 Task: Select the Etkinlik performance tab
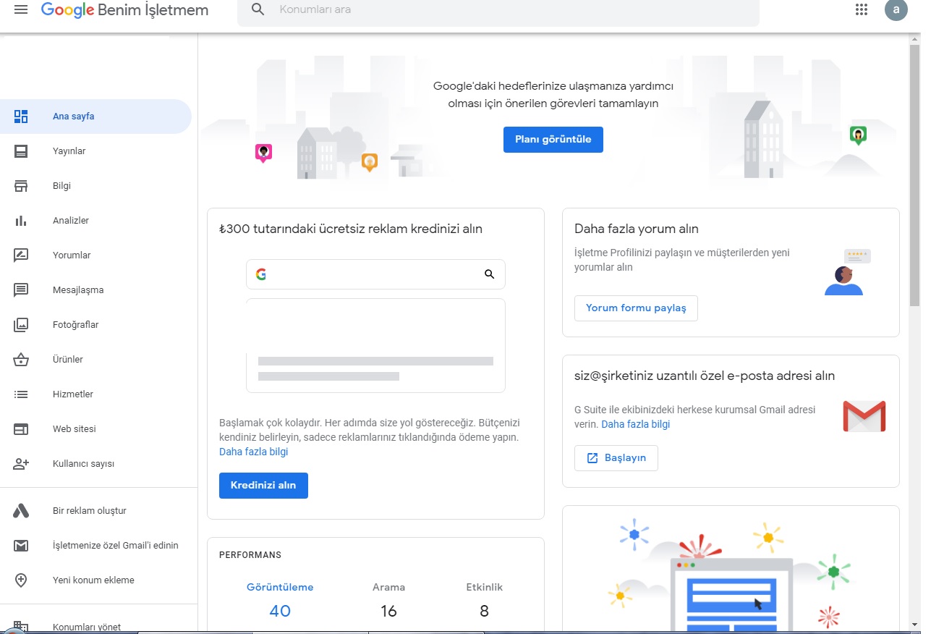click(484, 601)
